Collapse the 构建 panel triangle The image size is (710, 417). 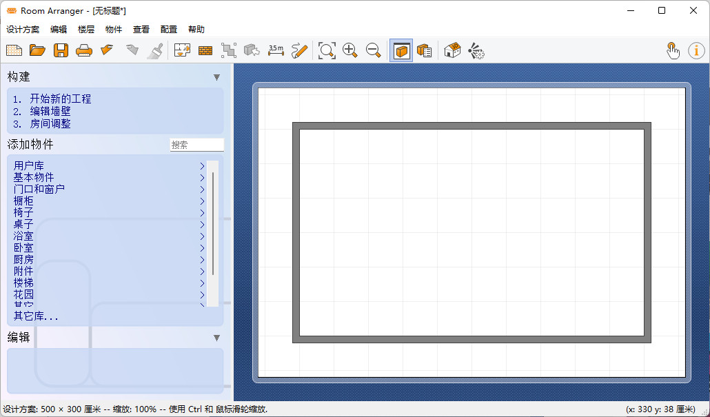[216, 77]
